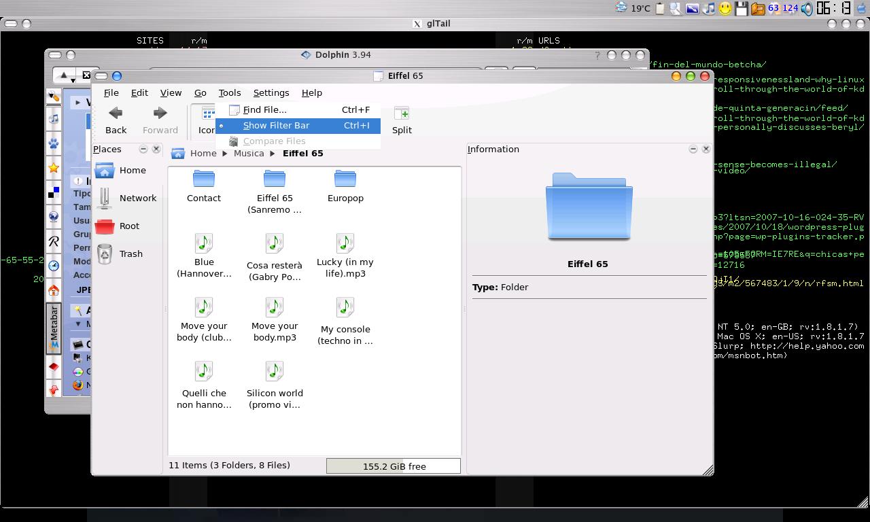This screenshot has width=870, height=522.
Task: Click the digital clock showing 06:13
Action: (x=834, y=8)
